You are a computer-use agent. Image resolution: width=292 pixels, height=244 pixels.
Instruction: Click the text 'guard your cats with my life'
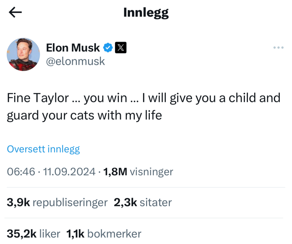84,115
